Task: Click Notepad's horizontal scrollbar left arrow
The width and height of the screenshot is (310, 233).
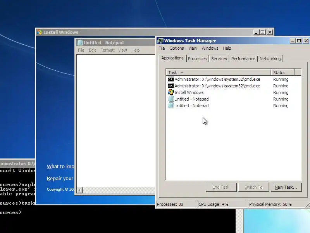Action: (x=80, y=190)
